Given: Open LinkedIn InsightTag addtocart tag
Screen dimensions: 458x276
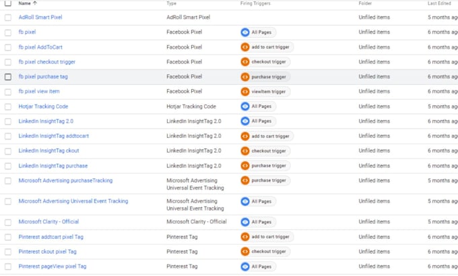Looking at the screenshot, I should (x=53, y=136).
